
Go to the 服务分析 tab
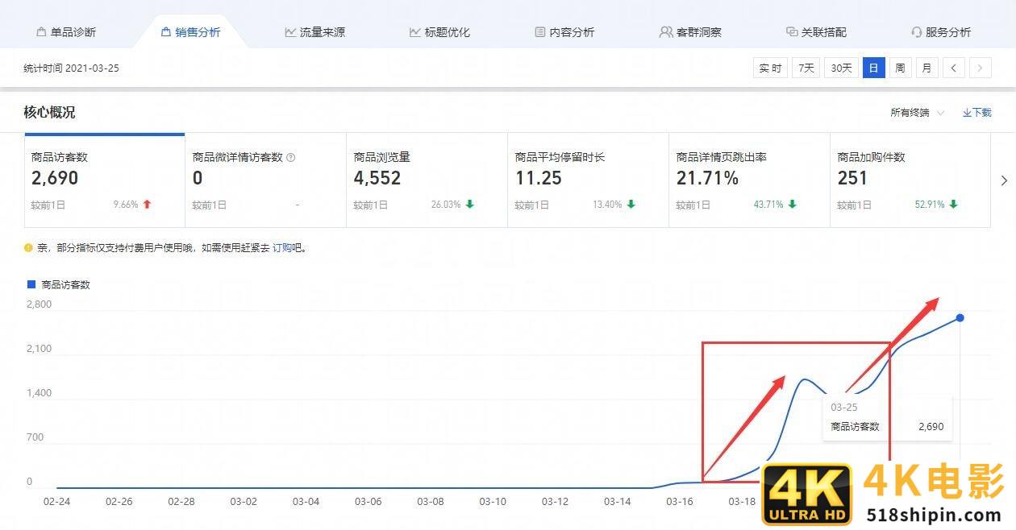[x=940, y=32]
